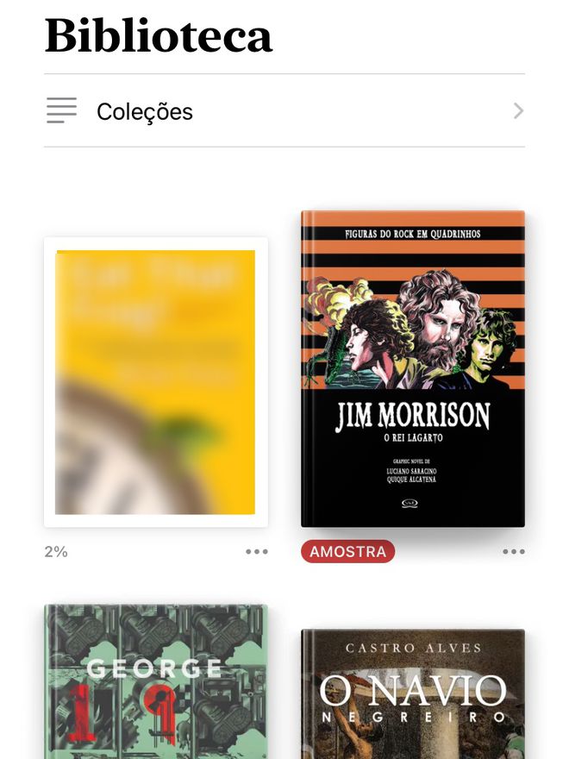Tap O Rei Lagarto subtitle text
Image resolution: width=569 pixels, height=759 pixels.
[413, 438]
